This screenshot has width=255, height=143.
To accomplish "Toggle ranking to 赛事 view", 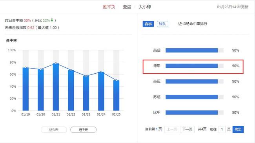I will tap(148, 24).
